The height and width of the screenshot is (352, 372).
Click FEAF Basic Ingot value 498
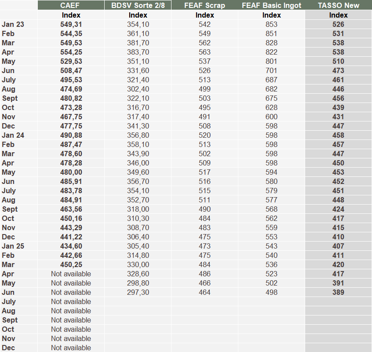click(x=271, y=293)
